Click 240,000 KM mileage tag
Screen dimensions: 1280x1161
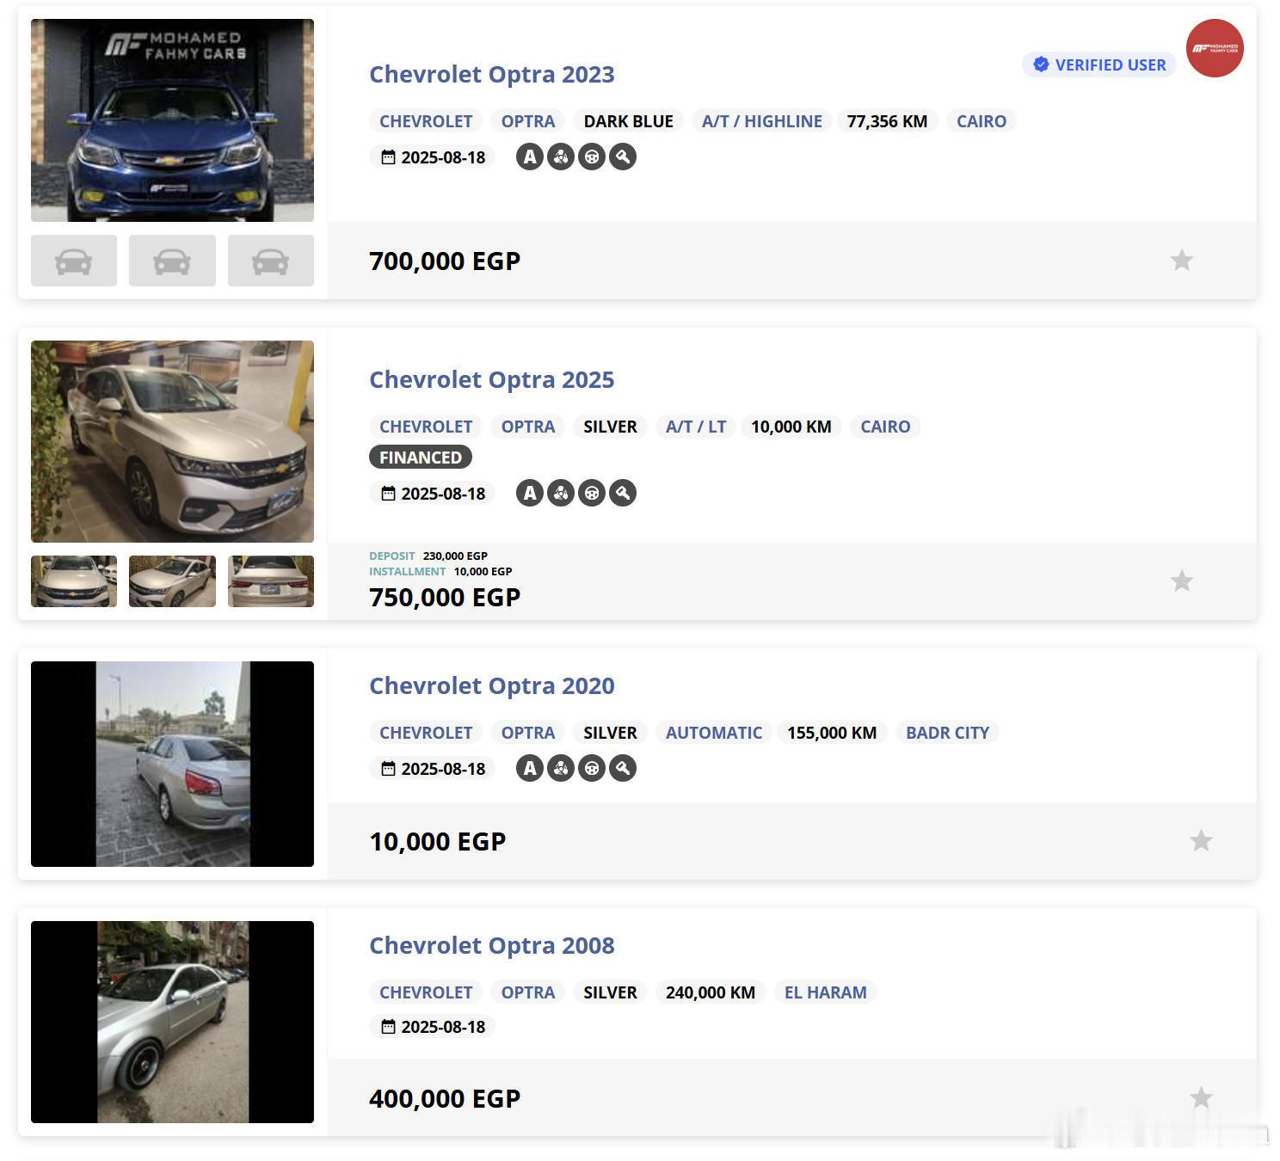(x=711, y=992)
